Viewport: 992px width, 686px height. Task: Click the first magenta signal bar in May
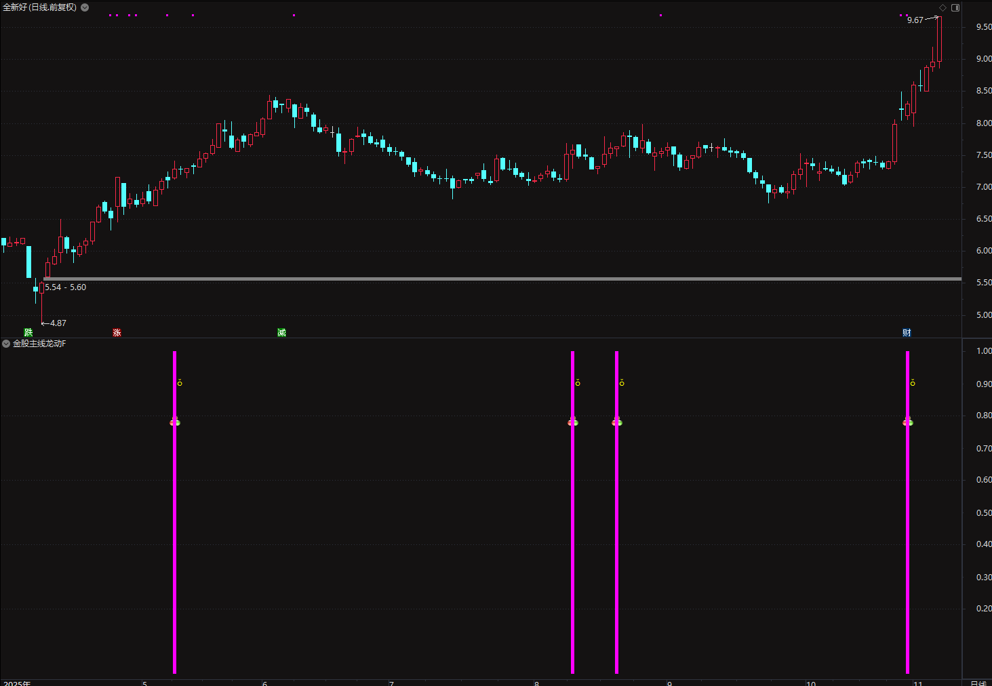tap(174, 512)
